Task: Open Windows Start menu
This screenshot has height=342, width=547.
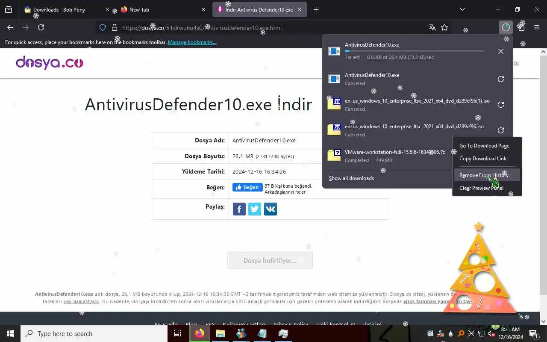Action: [10, 333]
